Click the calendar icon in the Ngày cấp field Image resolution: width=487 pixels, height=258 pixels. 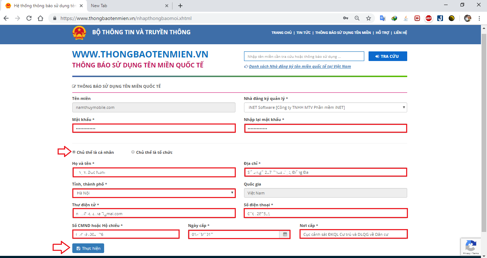pyautogui.click(x=284, y=234)
